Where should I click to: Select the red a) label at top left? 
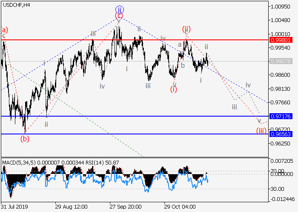tap(5, 30)
